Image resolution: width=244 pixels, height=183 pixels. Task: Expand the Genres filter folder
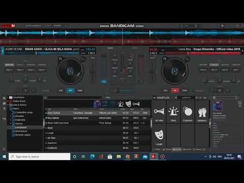[x=11, y=124]
